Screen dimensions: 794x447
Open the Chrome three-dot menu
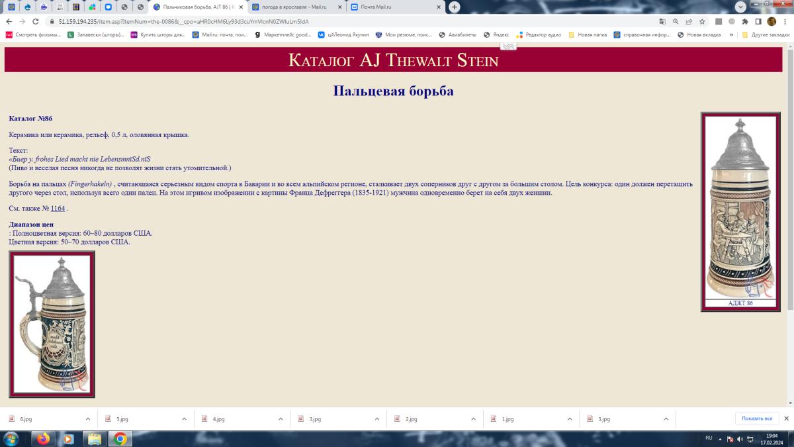785,21
